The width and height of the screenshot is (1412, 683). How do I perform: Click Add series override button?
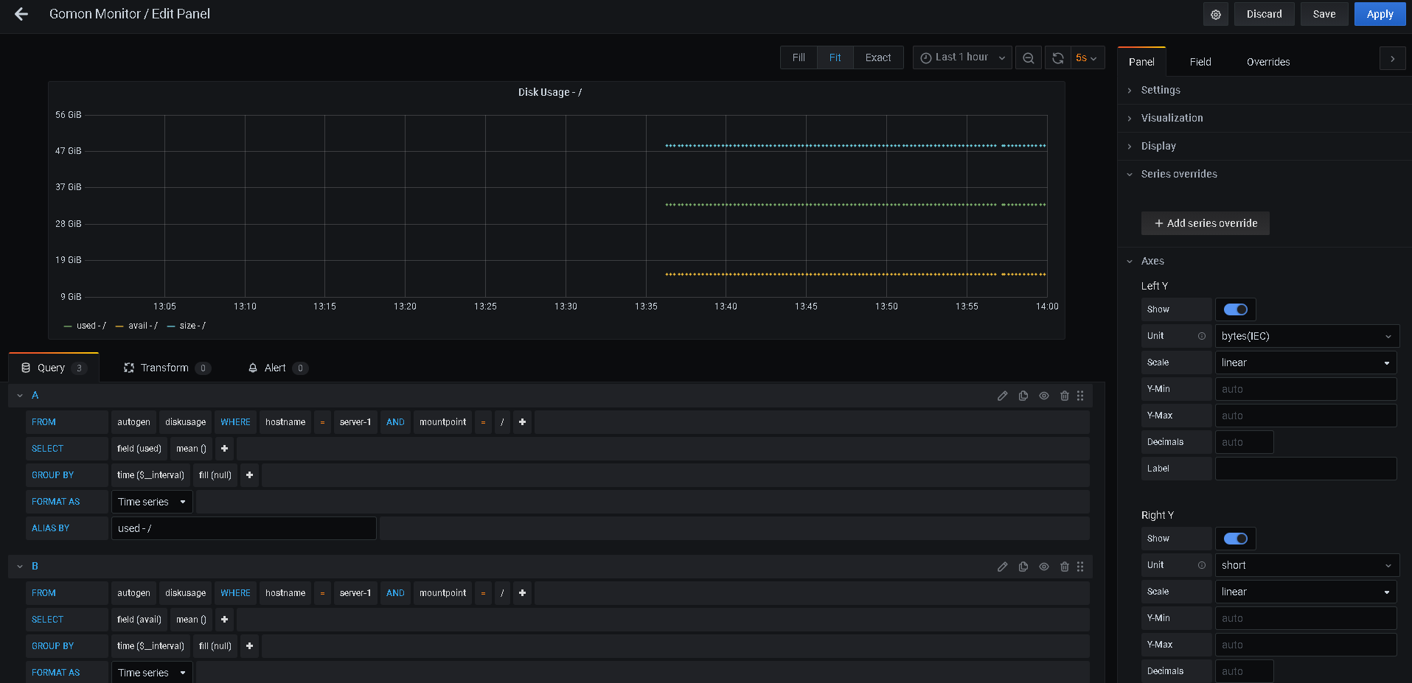[x=1206, y=223]
